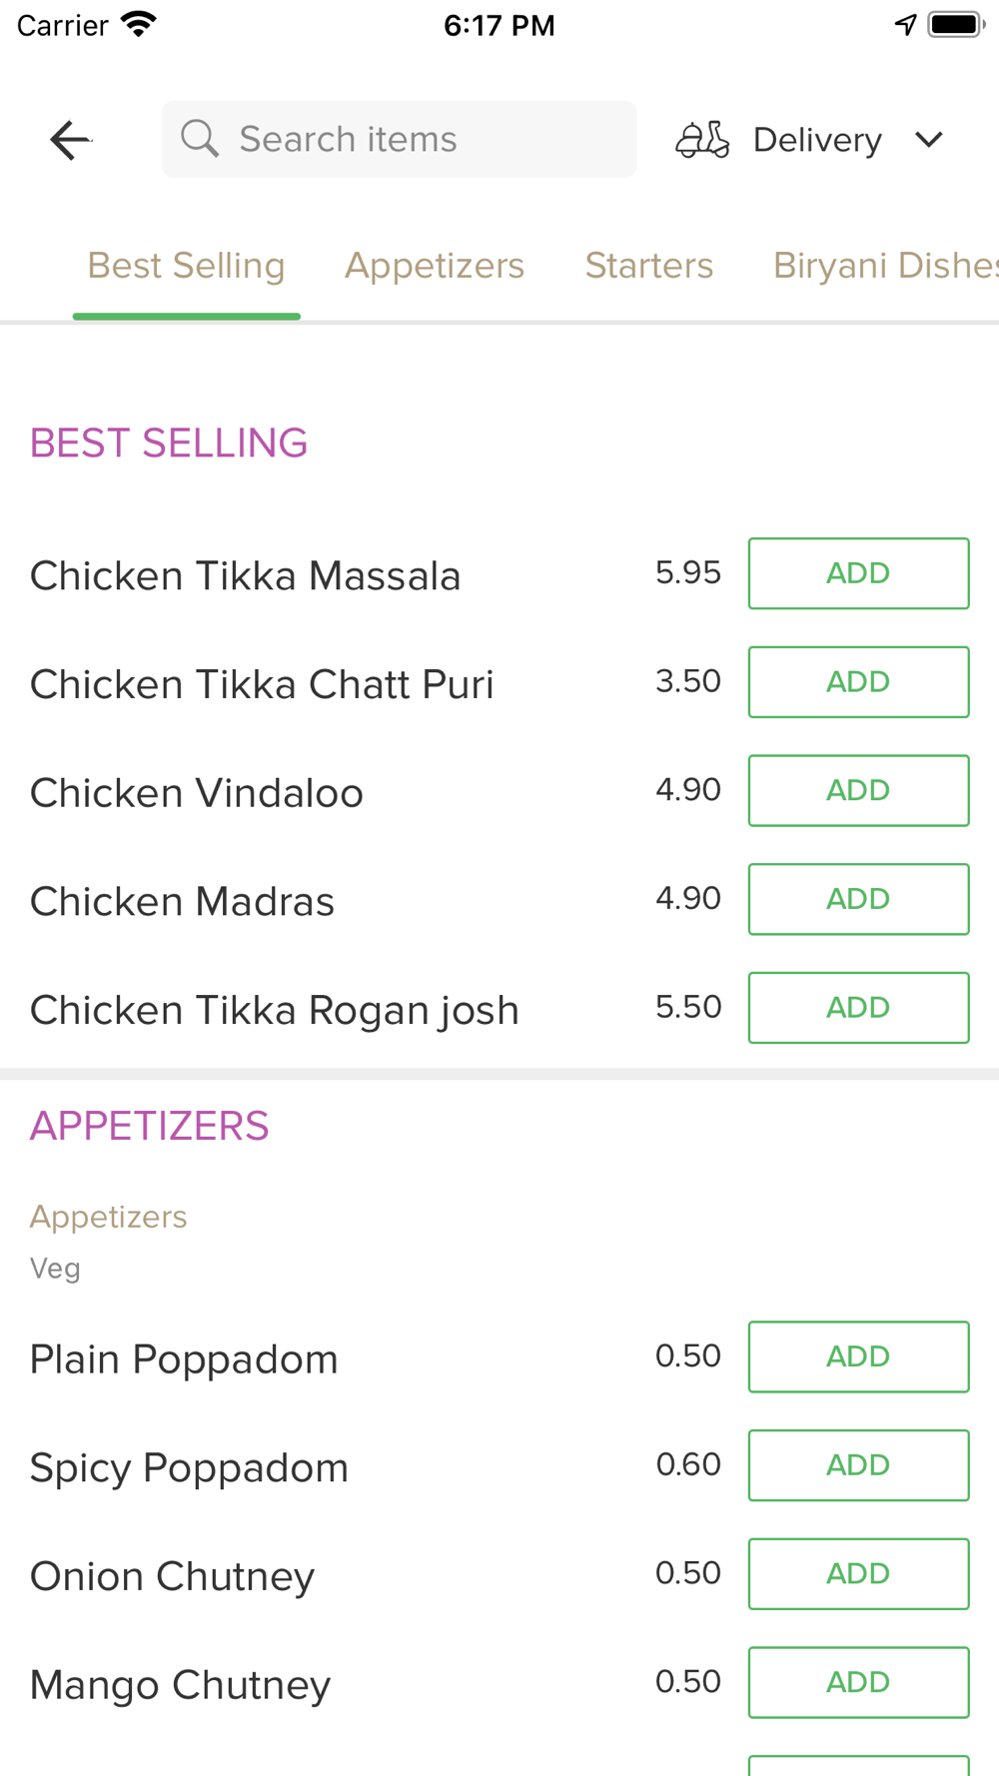Screen dimensions: 999x1776
Task: Add Spicy Poppadom to order
Action: pos(858,1465)
